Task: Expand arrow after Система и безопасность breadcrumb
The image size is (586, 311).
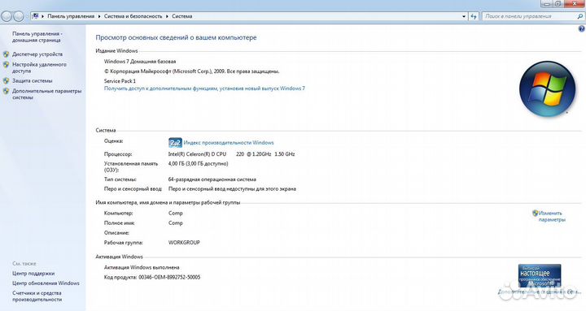Action: (x=167, y=16)
